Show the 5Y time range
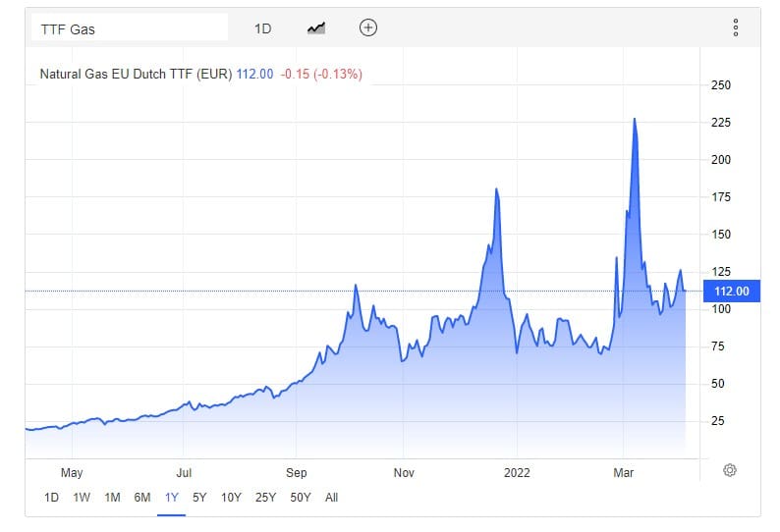Image resolution: width=780 pixels, height=532 pixels. tap(199, 498)
